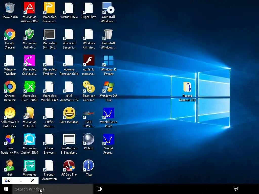Select the Emoticon Creator icon
This screenshot has width=259, height=194.
[x=89, y=91]
